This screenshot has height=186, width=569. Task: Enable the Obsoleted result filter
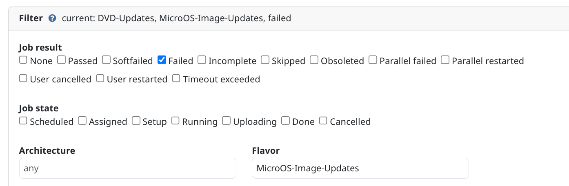[314, 60]
